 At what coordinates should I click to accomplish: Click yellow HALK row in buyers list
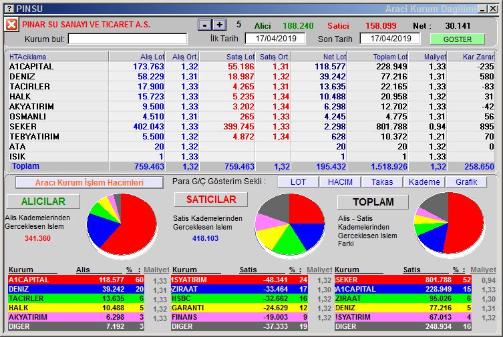(x=76, y=308)
